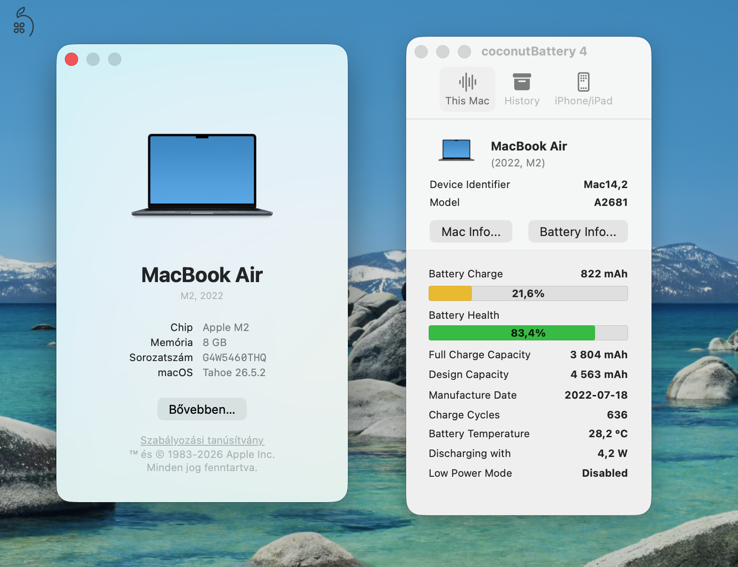This screenshot has width=738, height=567.
Task: Click the Device Identifier value Mac14,2
Action: [x=605, y=184]
